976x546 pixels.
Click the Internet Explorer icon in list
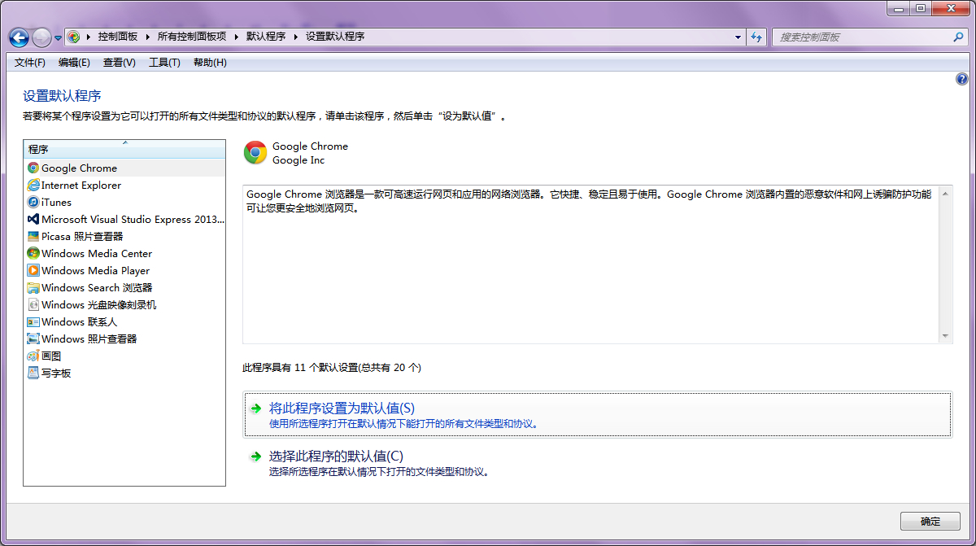pyautogui.click(x=33, y=185)
